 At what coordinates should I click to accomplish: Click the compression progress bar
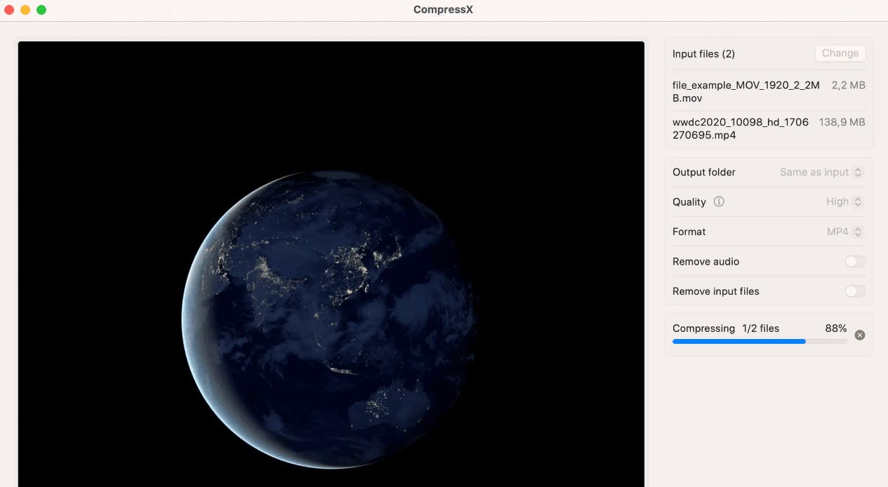(760, 342)
